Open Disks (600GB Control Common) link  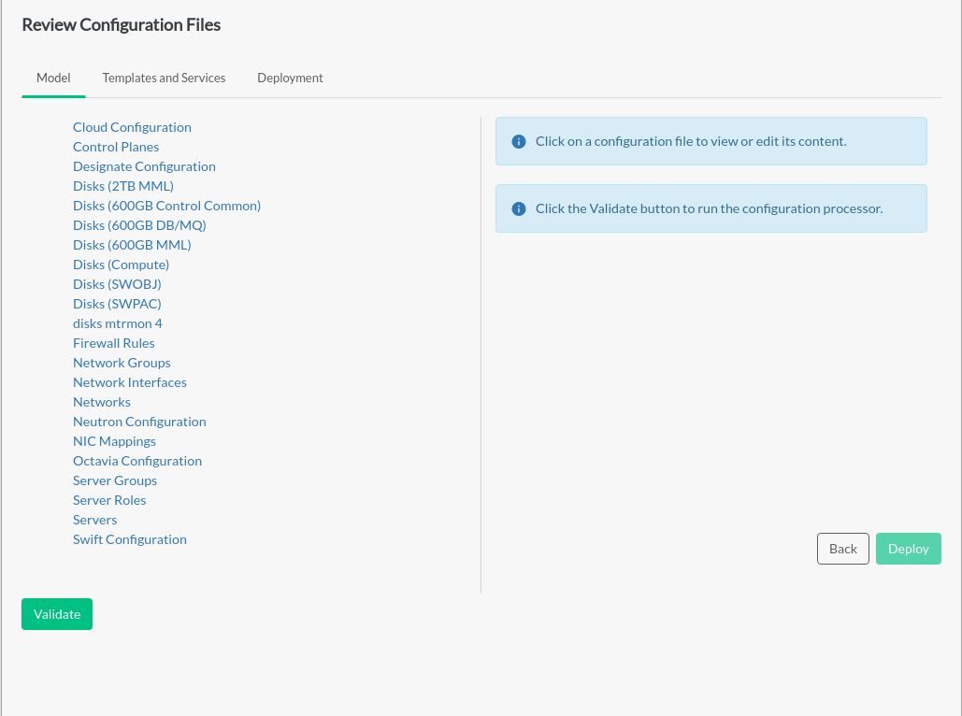(166, 207)
